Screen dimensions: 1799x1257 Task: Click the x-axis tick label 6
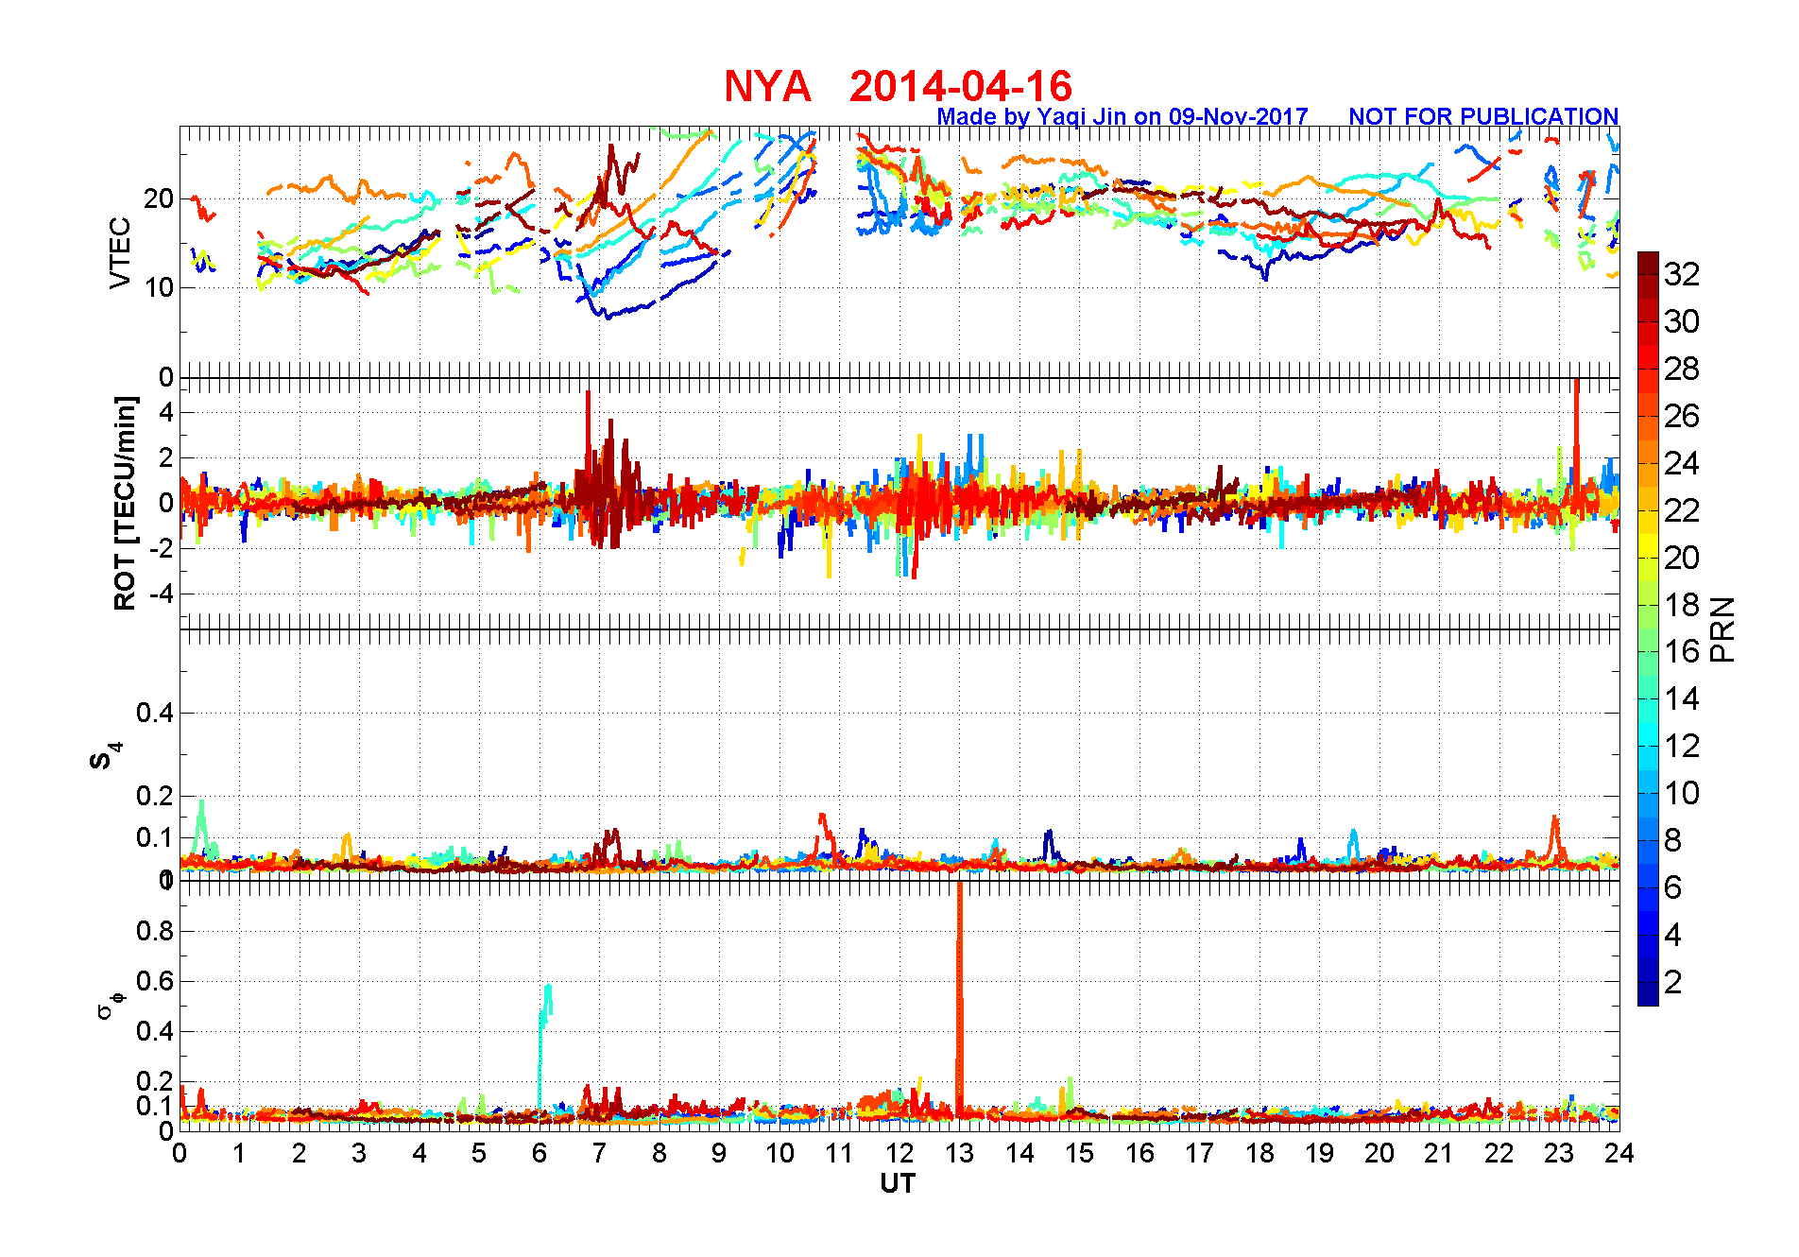(x=540, y=1153)
